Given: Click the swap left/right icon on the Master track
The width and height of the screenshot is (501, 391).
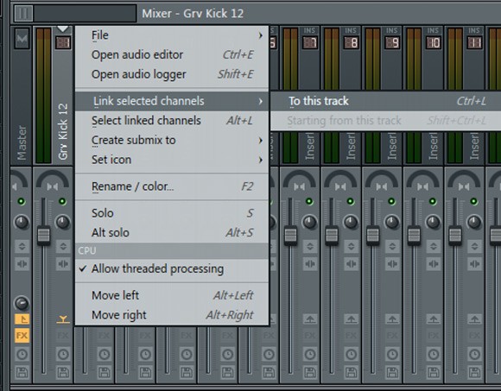Looking at the screenshot, I should [x=22, y=264].
